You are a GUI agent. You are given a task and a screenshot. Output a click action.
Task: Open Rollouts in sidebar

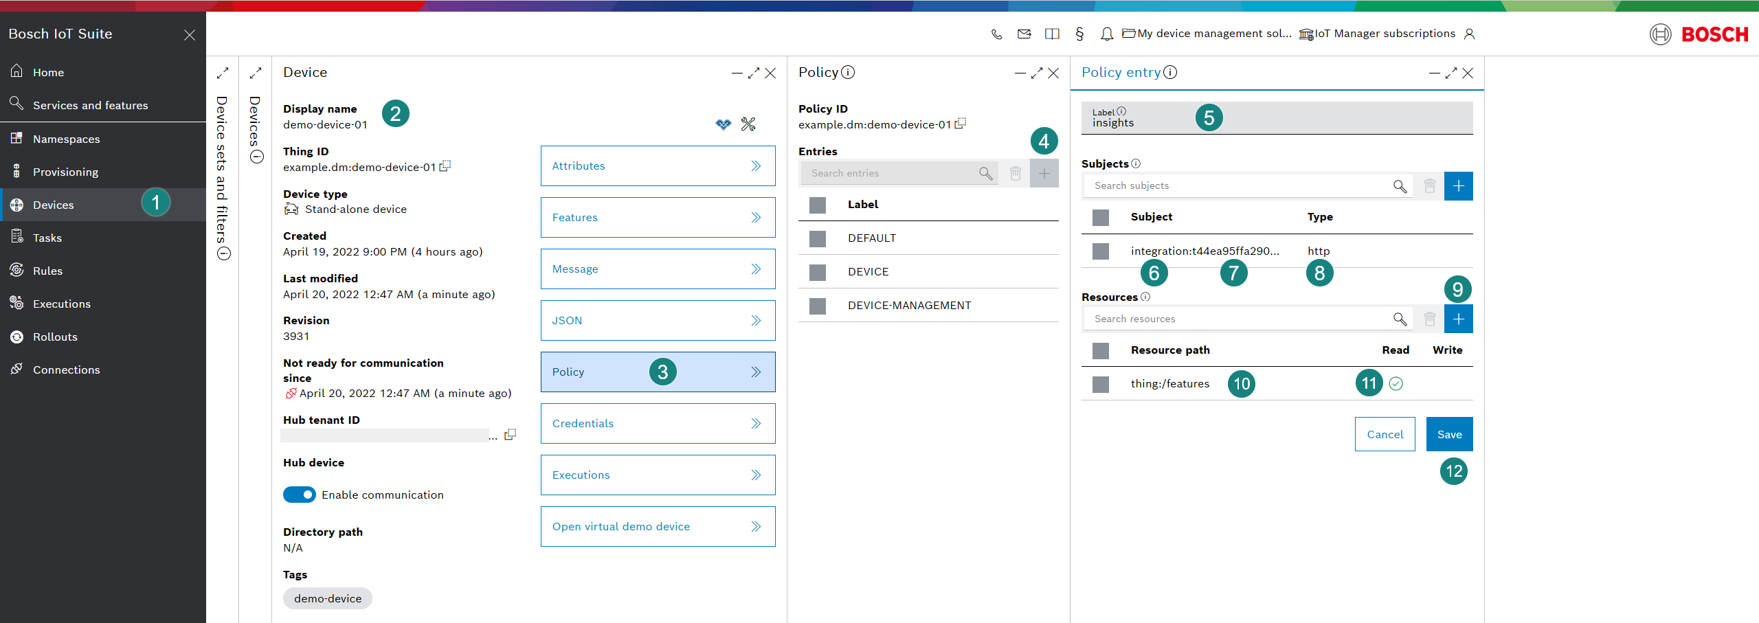coord(103,337)
